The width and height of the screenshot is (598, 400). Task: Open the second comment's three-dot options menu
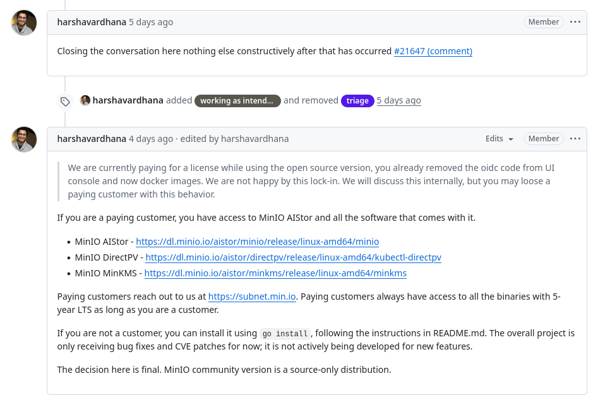pos(575,139)
